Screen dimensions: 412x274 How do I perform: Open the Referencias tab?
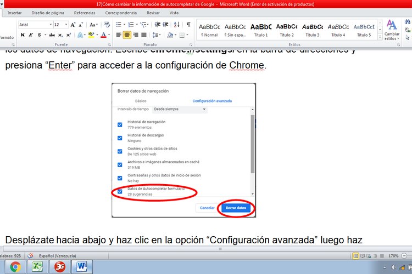pos(85,13)
